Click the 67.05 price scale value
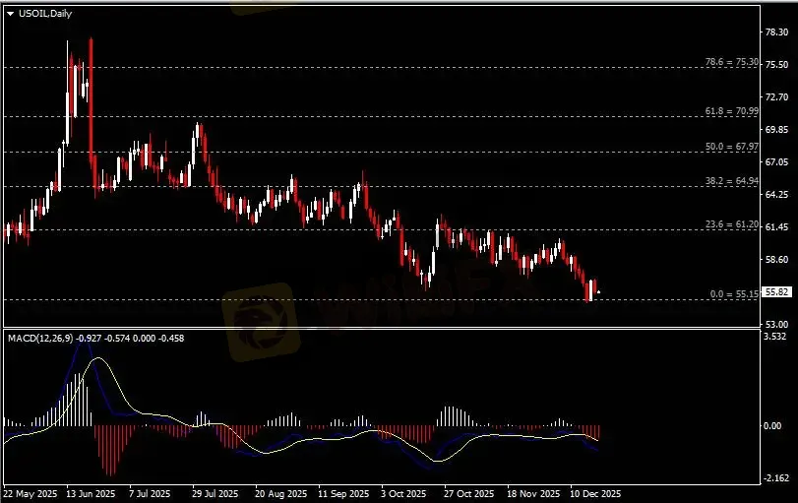Image resolution: width=798 pixels, height=503 pixels. click(776, 161)
